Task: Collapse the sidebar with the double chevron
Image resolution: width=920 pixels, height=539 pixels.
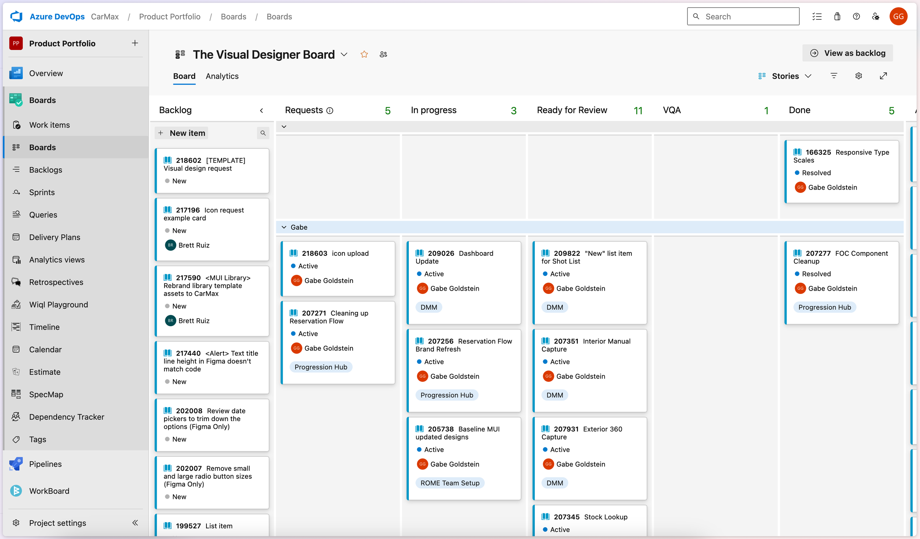Action: 135,522
